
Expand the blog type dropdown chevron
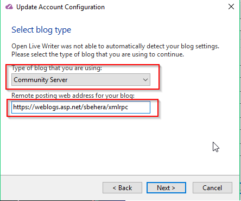click(x=145, y=80)
